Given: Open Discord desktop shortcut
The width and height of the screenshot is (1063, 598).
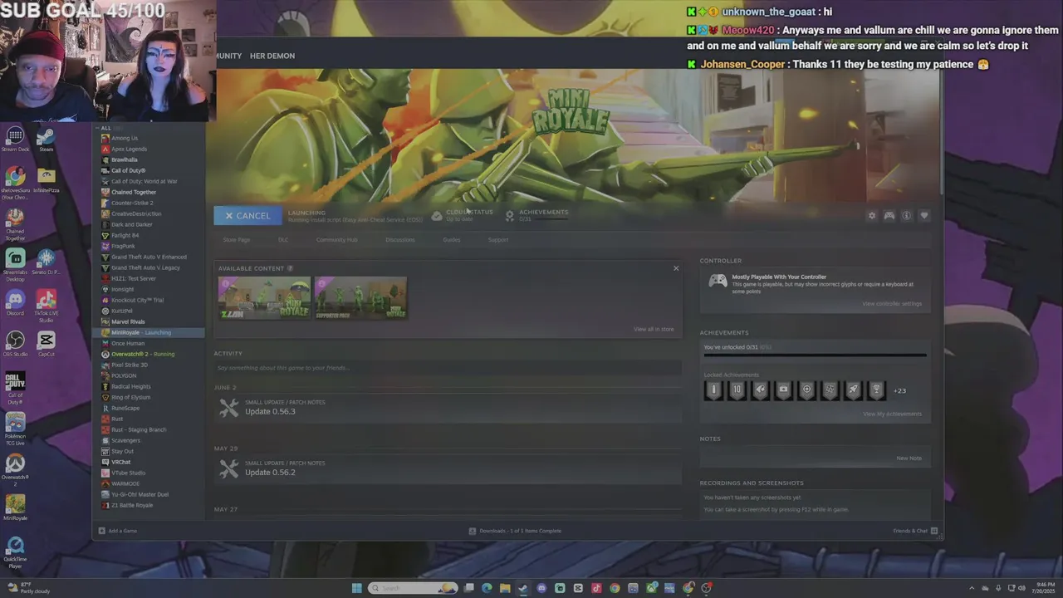Looking at the screenshot, I should click(15, 303).
